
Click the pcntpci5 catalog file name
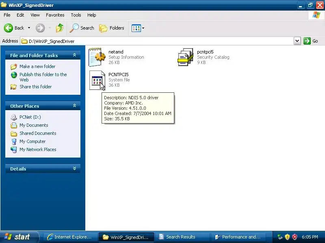tap(205, 52)
